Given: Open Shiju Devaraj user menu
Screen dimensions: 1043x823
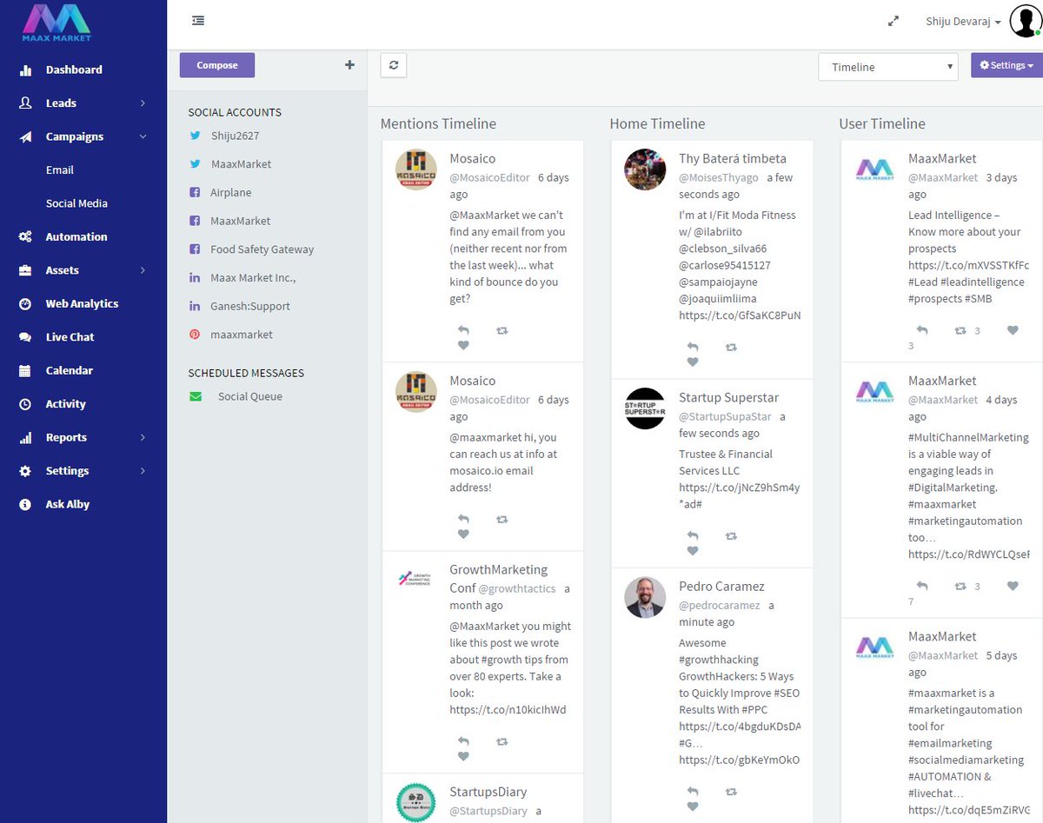Looking at the screenshot, I should pyautogui.click(x=963, y=22).
